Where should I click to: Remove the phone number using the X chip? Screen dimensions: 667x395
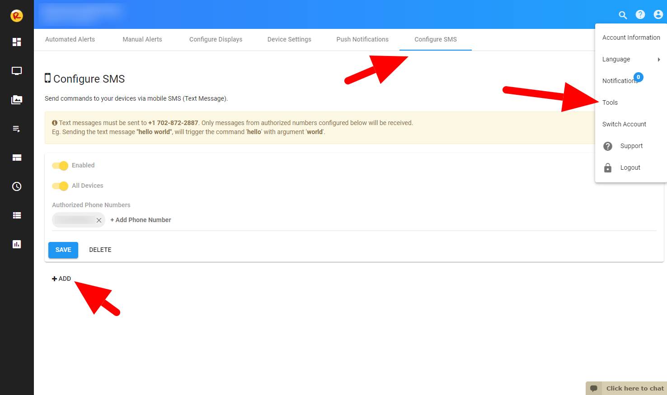tap(99, 220)
